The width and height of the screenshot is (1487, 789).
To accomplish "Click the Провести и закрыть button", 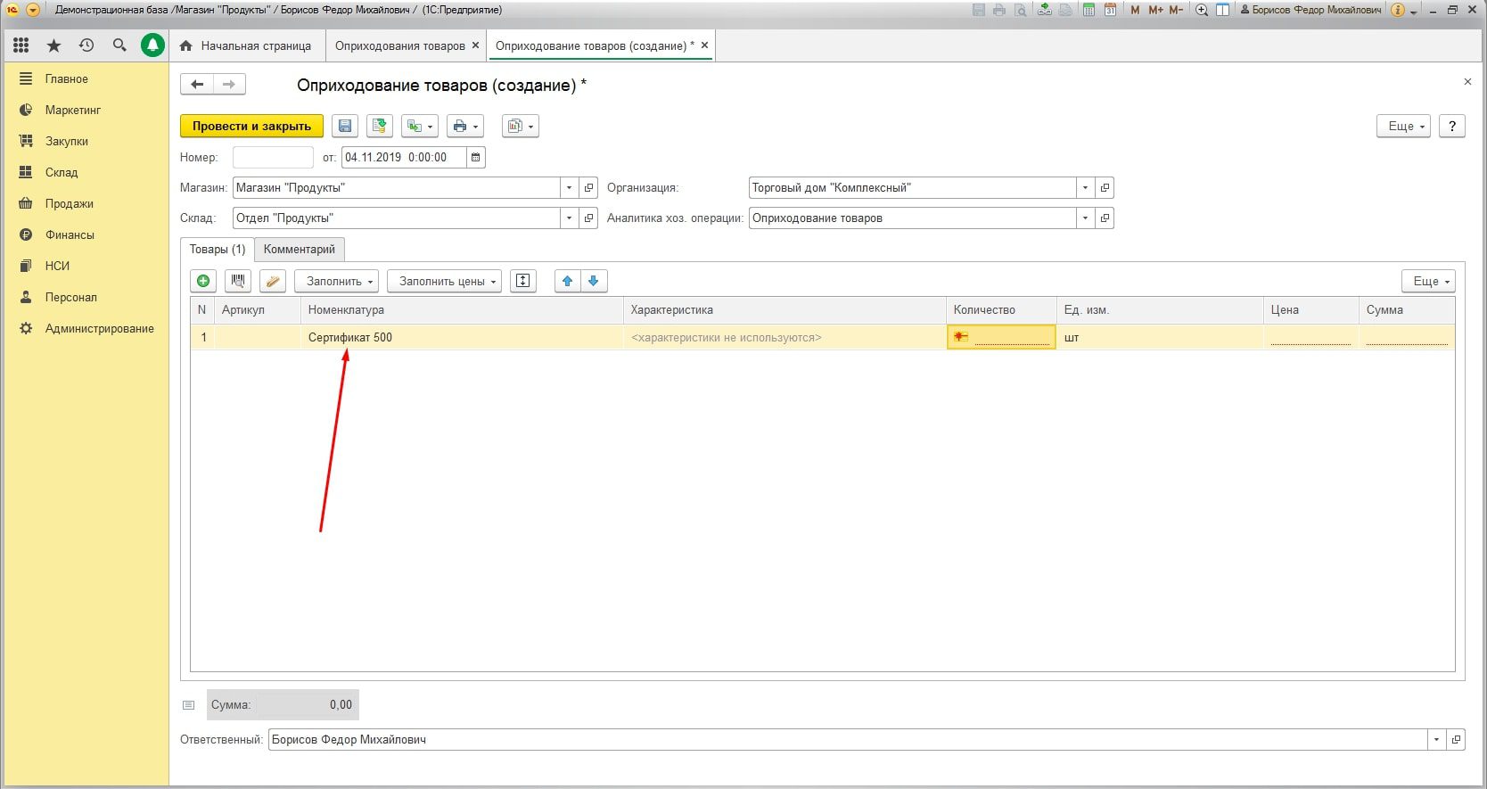I will [x=251, y=127].
